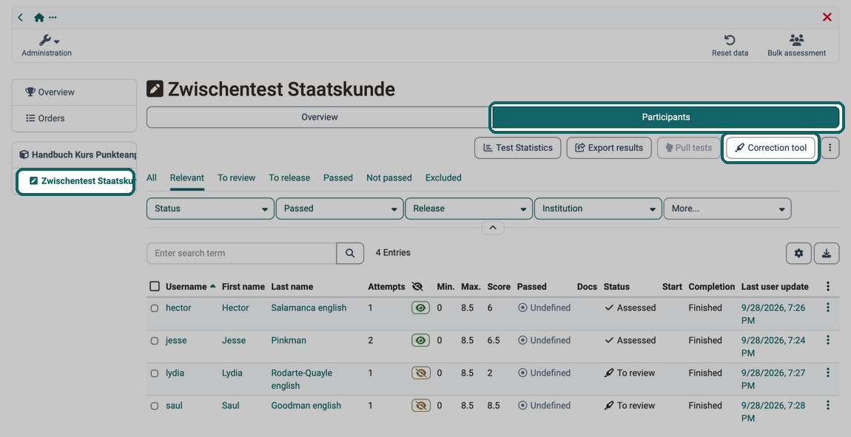This screenshot has width=851, height=437.
Task: Close the assessment view with red X
Action: click(x=827, y=17)
